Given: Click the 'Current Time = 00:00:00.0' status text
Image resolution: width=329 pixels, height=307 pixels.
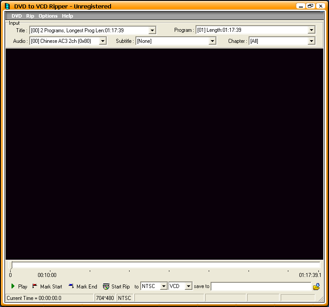Looking at the screenshot, I should (x=34, y=298).
